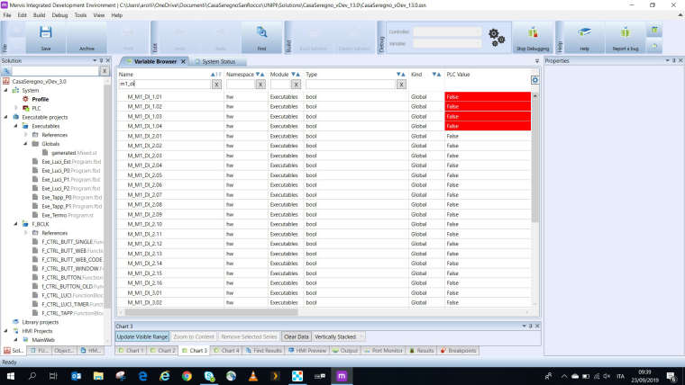685x385 pixels.
Task: Select the M_M1_DI_1.01 row
Action: click(x=324, y=97)
